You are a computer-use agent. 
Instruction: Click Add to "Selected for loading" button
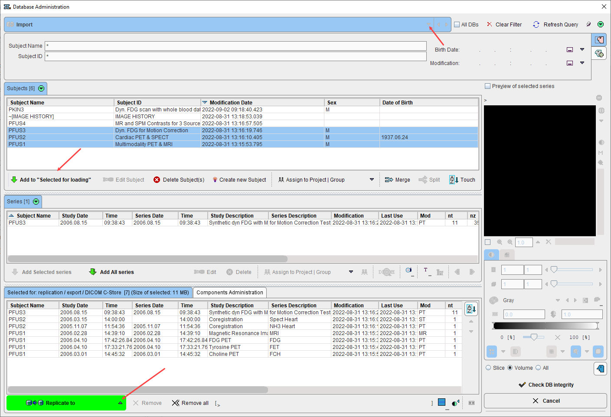coord(51,180)
